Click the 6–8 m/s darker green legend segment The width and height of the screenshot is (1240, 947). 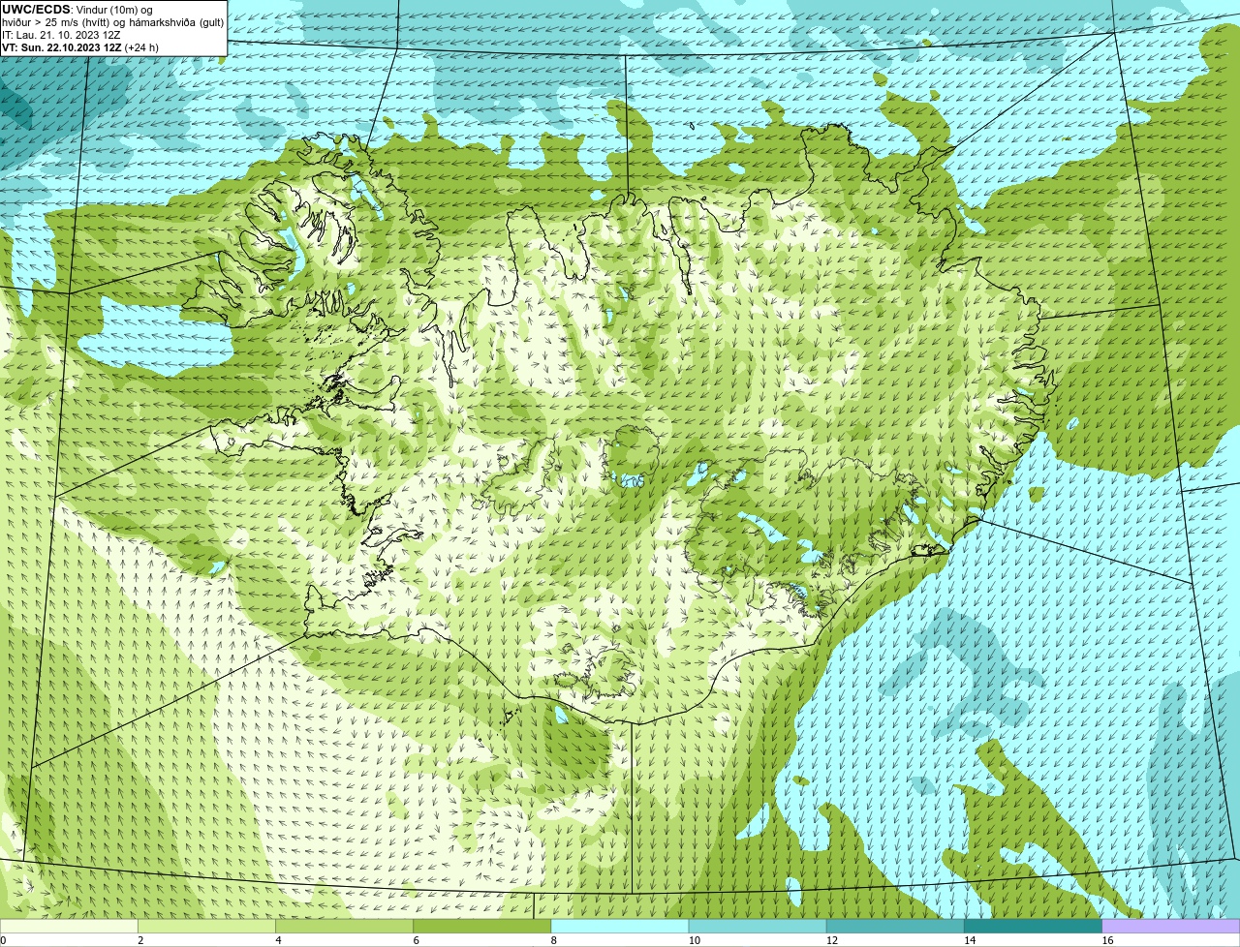click(482, 926)
